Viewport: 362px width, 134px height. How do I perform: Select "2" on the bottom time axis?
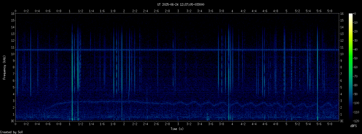(124, 124)
